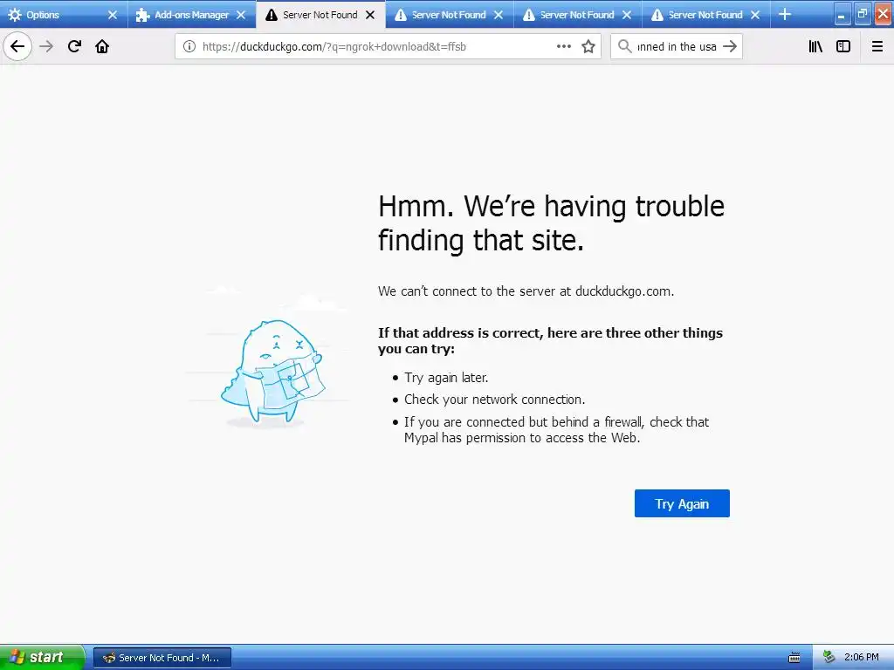Open the hamburger application menu
Image resolution: width=894 pixels, height=670 pixels.
coord(877,46)
